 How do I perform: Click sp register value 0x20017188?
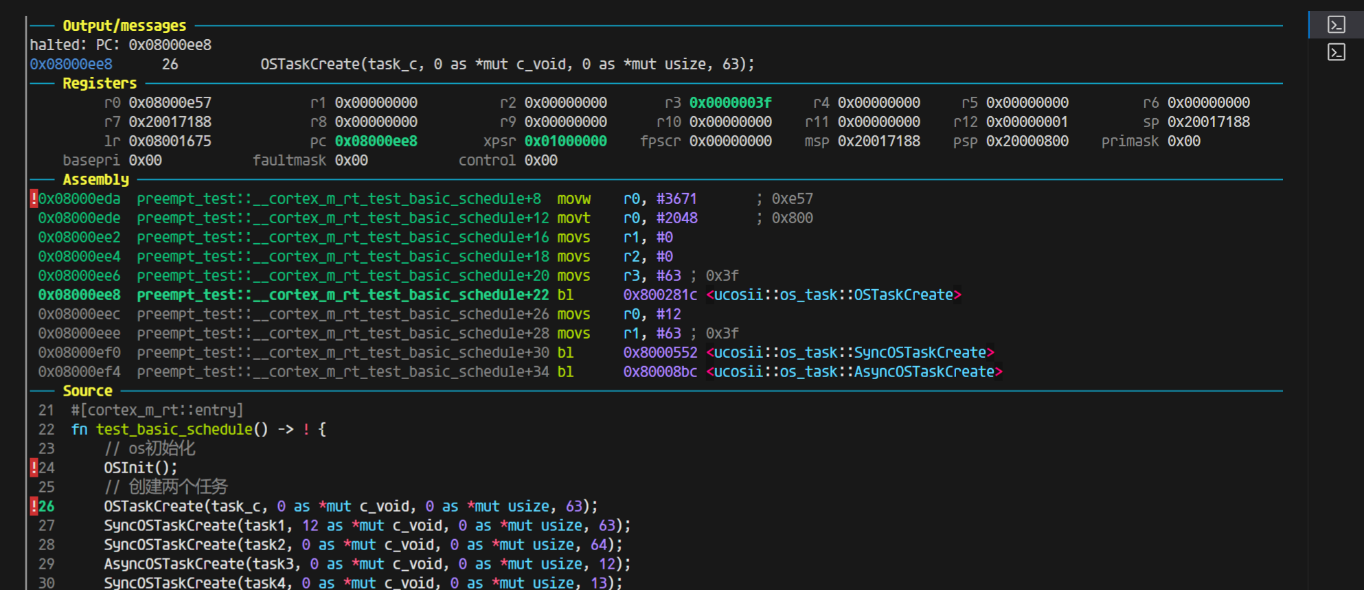tap(1208, 122)
